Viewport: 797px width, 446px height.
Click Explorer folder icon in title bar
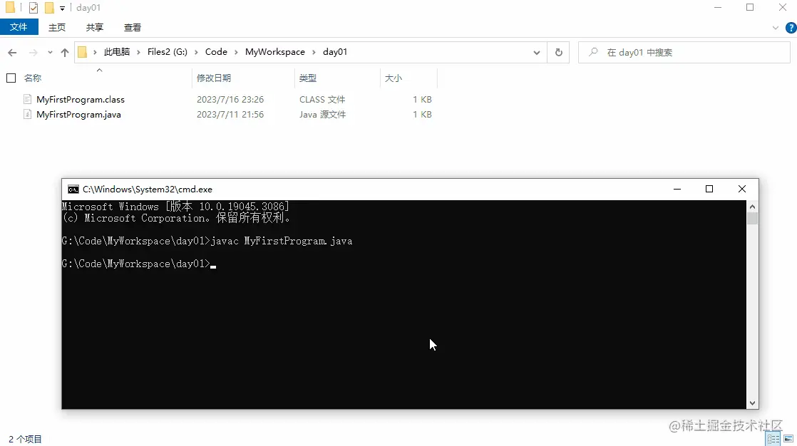pos(10,8)
